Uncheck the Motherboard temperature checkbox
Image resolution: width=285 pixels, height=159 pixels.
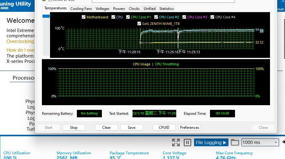(84, 17)
